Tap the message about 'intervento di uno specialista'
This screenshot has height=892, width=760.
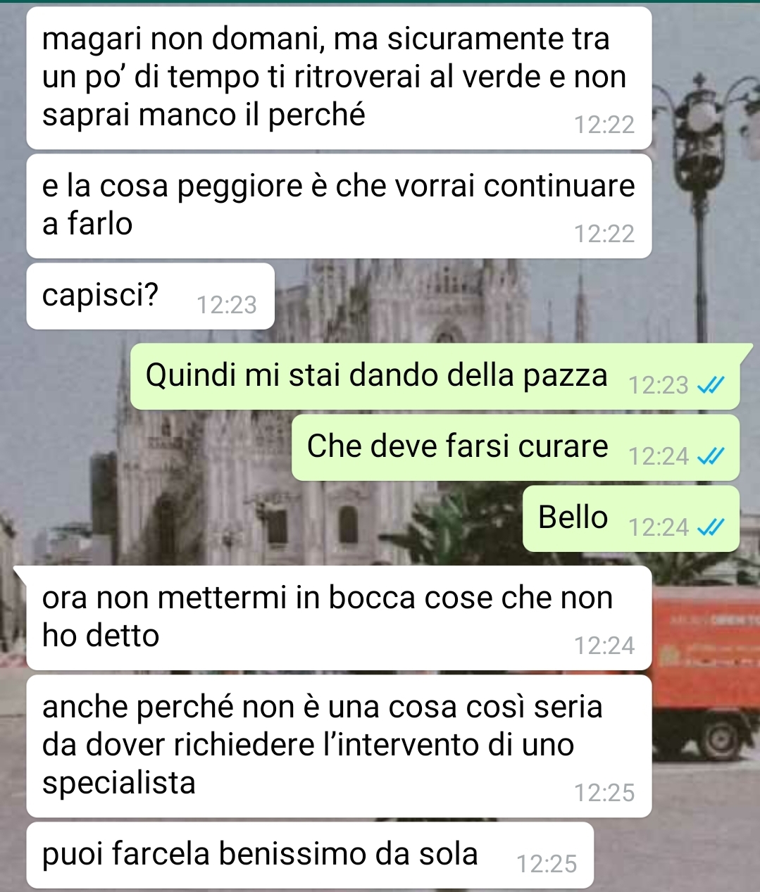pos(339,746)
